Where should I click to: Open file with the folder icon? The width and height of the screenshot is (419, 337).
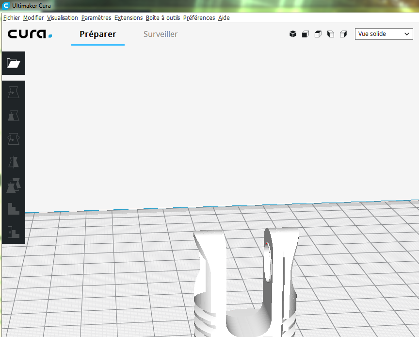pos(14,63)
